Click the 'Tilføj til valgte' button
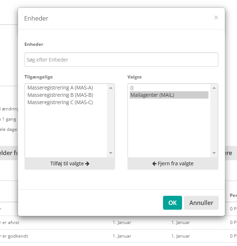The image size is (237, 246). click(x=70, y=164)
